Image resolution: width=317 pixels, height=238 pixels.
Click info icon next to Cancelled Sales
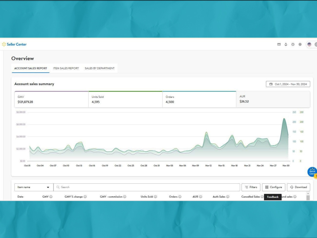point(262,197)
